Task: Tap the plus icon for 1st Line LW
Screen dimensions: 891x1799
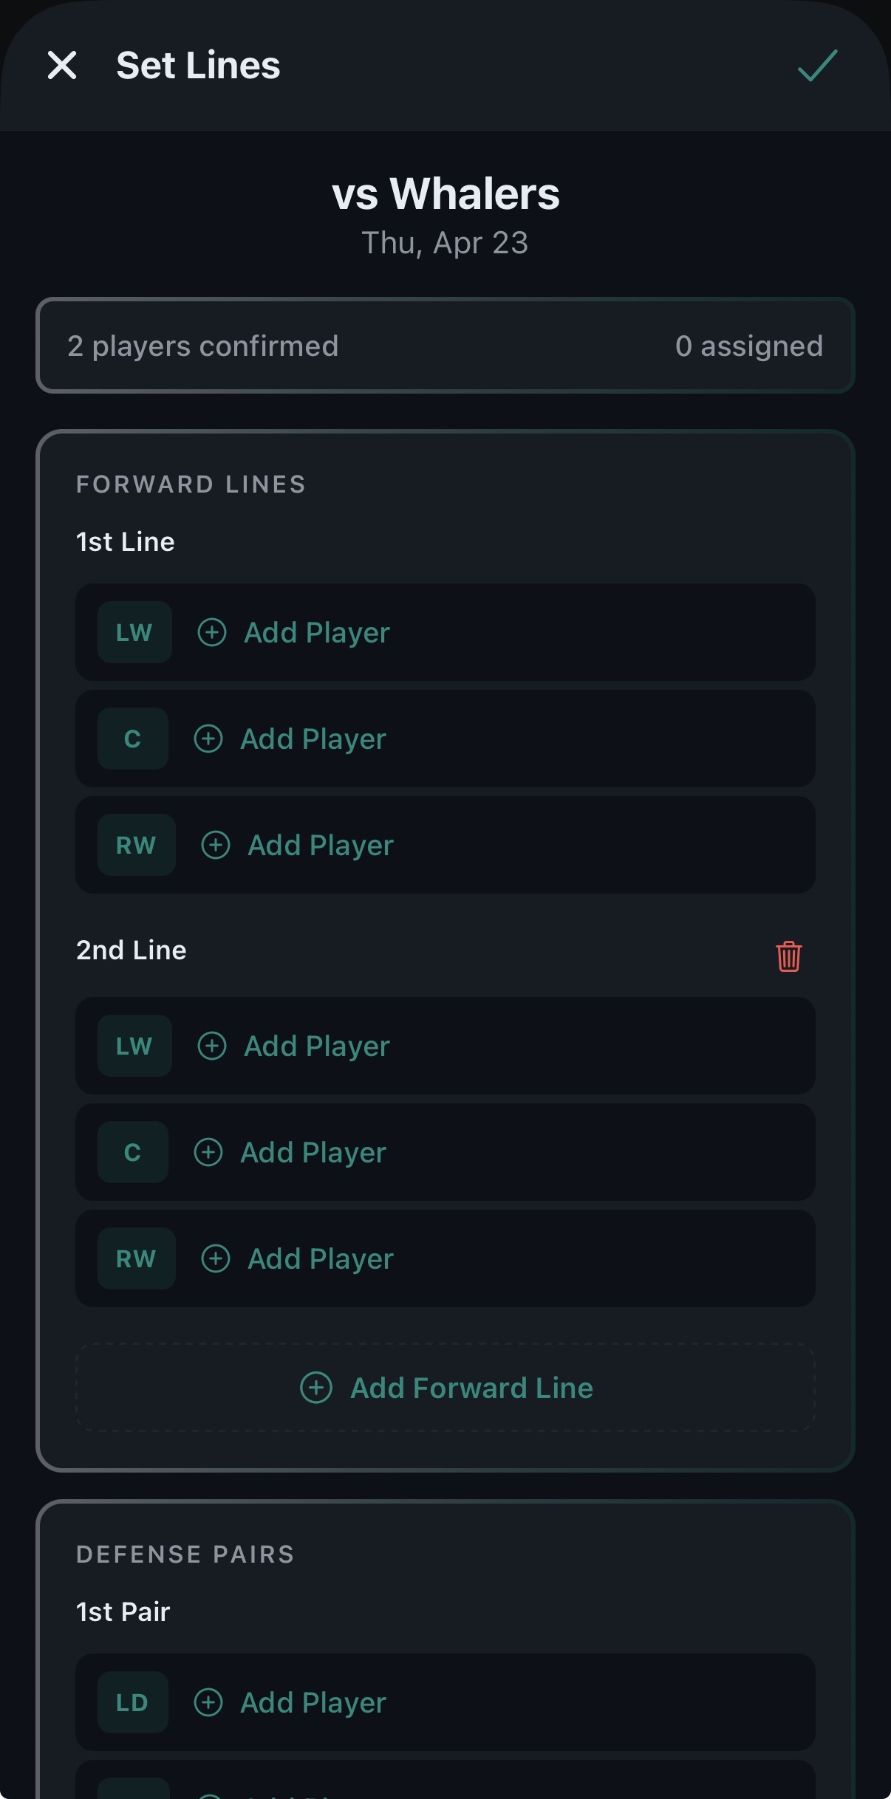Action: click(212, 632)
